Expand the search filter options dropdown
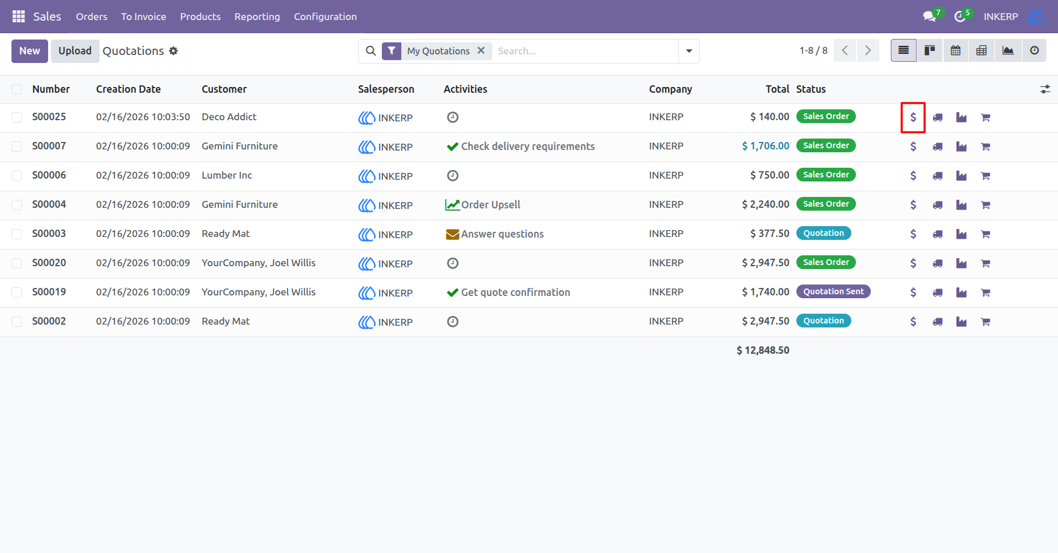This screenshot has width=1058, height=553. tap(689, 51)
